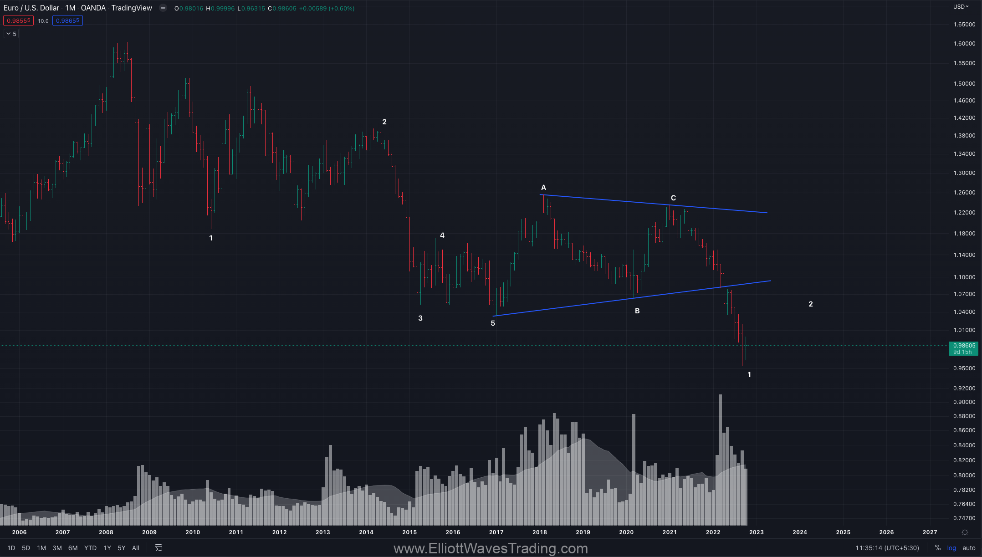
Task: Click the 2015 label on time axis
Action: [x=409, y=532]
